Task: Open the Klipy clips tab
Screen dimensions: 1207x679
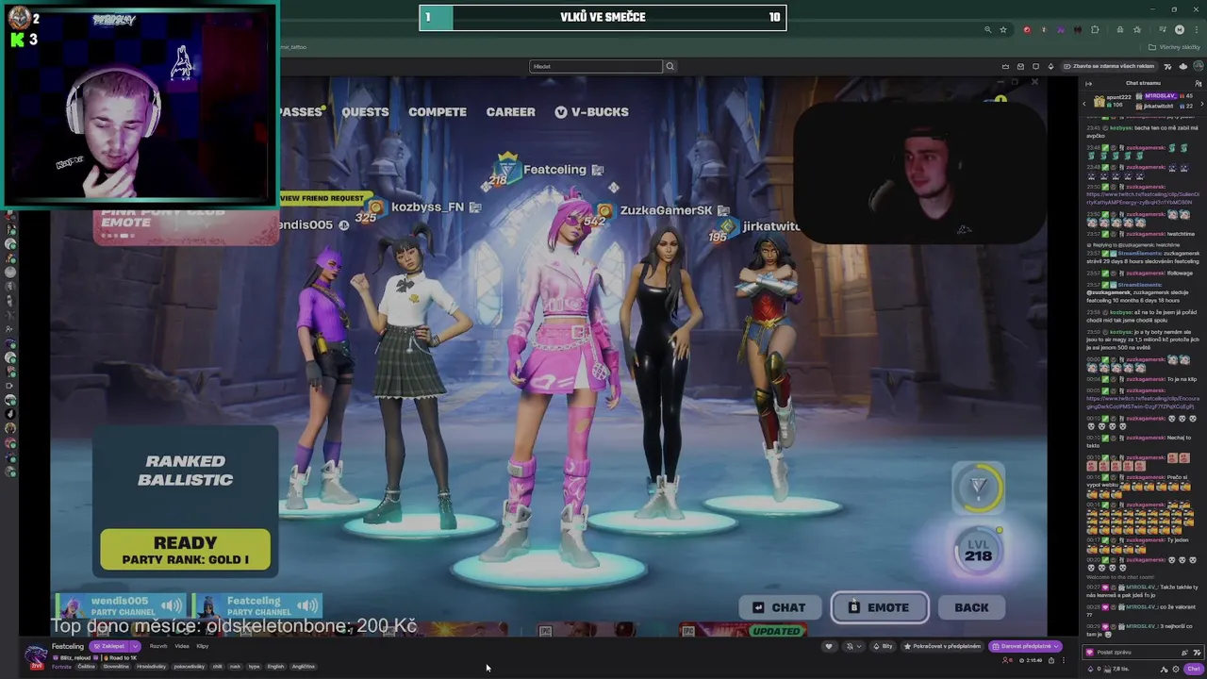Action: (x=203, y=646)
